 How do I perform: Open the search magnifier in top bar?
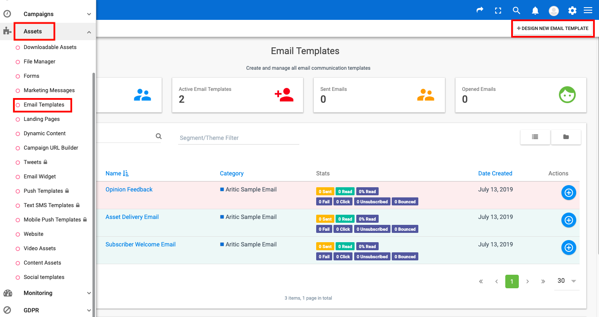516,11
